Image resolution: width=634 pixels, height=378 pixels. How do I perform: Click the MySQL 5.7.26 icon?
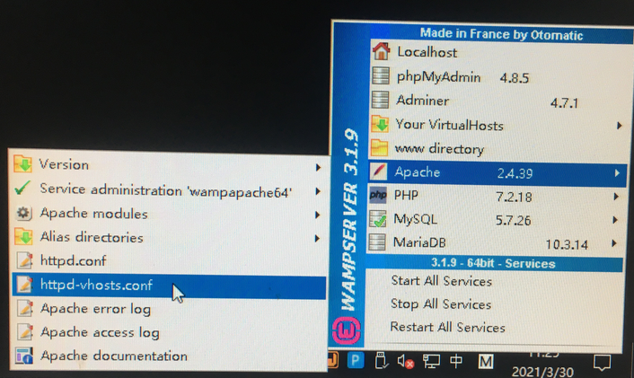click(379, 219)
